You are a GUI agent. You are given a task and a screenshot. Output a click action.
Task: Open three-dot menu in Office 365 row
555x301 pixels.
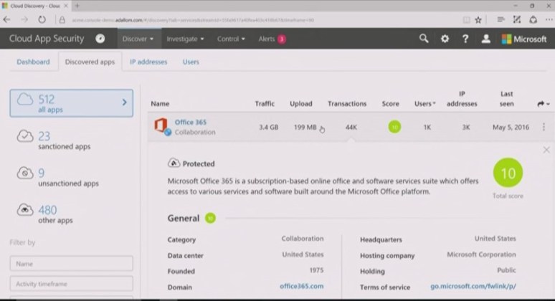click(544, 127)
